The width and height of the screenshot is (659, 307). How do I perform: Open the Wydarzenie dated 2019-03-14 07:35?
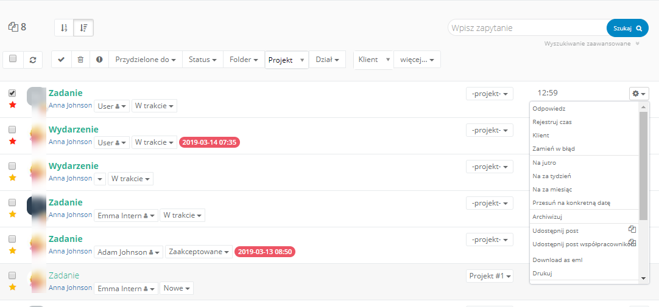pyautogui.click(x=74, y=129)
